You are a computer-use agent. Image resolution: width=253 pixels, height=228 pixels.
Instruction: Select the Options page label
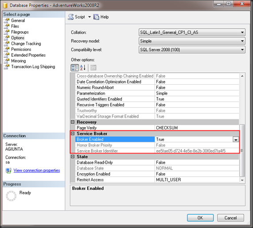(x=18, y=38)
